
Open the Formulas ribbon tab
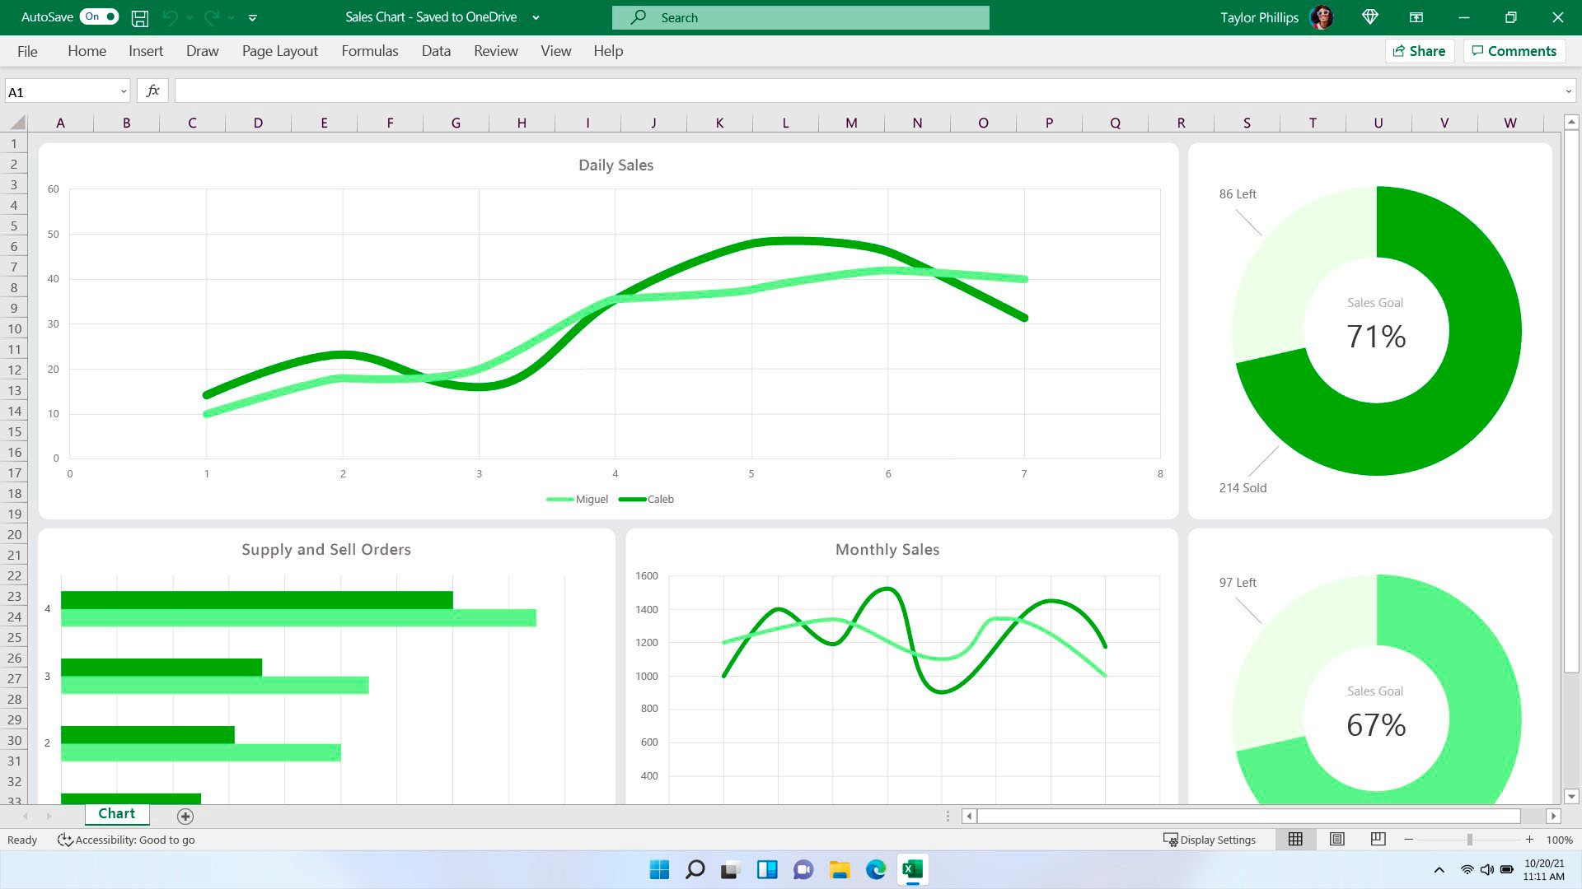click(369, 50)
